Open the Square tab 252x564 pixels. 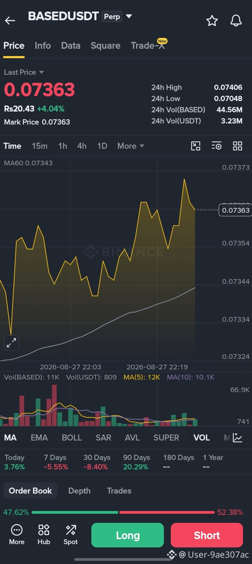tap(105, 46)
